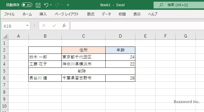Select column F header
This screenshot has height=112, width=204.
tap(165, 36)
